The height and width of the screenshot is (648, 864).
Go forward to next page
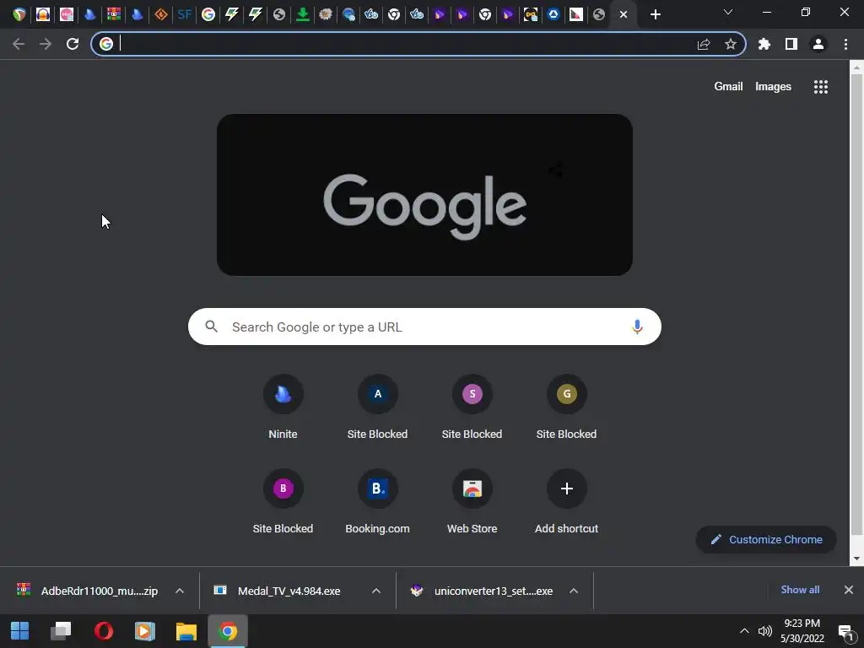click(x=46, y=44)
